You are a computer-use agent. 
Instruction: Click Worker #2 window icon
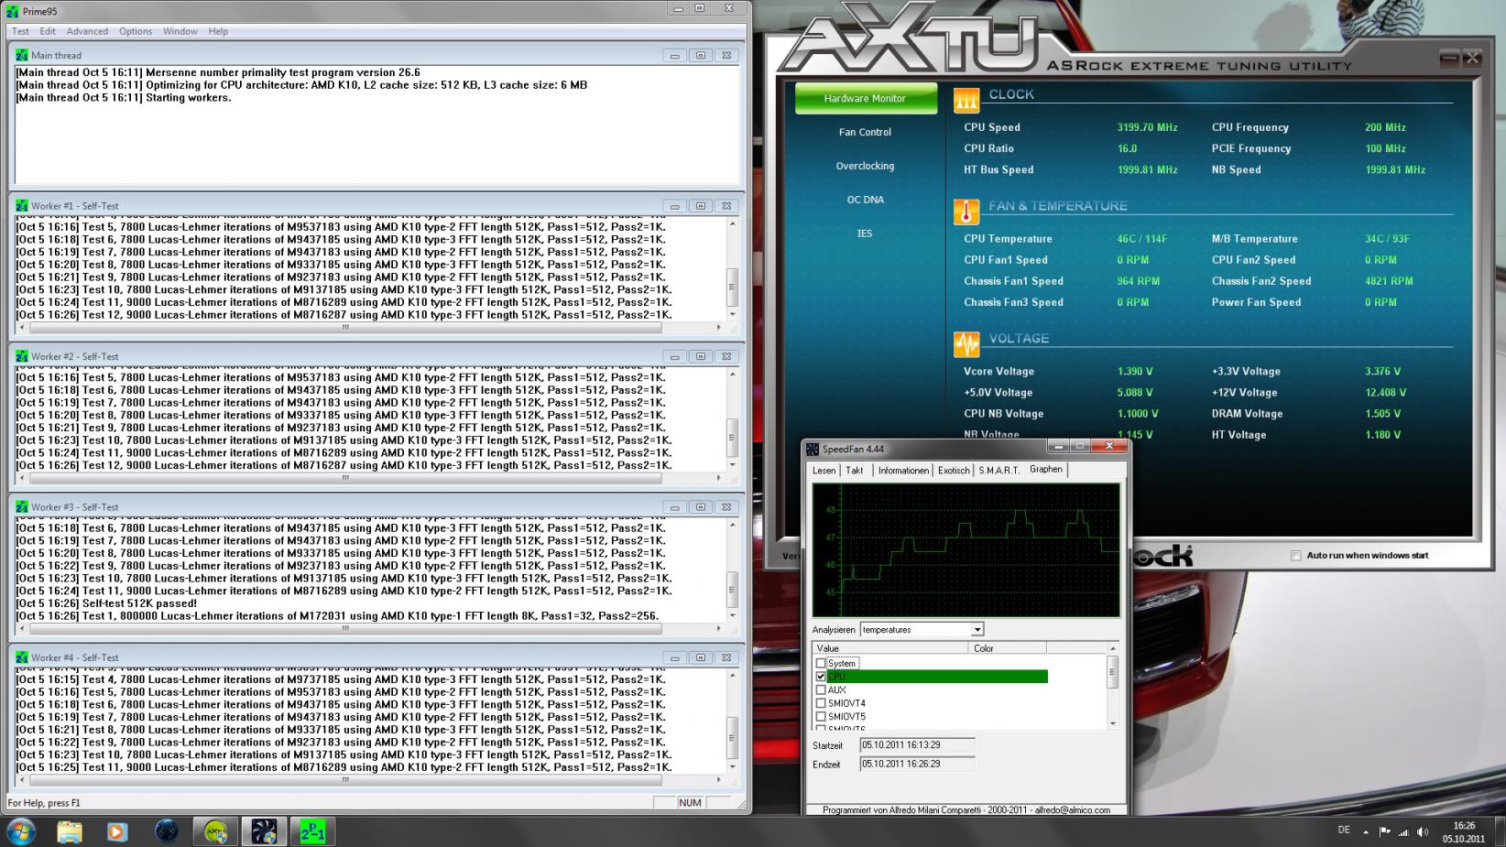pyautogui.click(x=22, y=356)
